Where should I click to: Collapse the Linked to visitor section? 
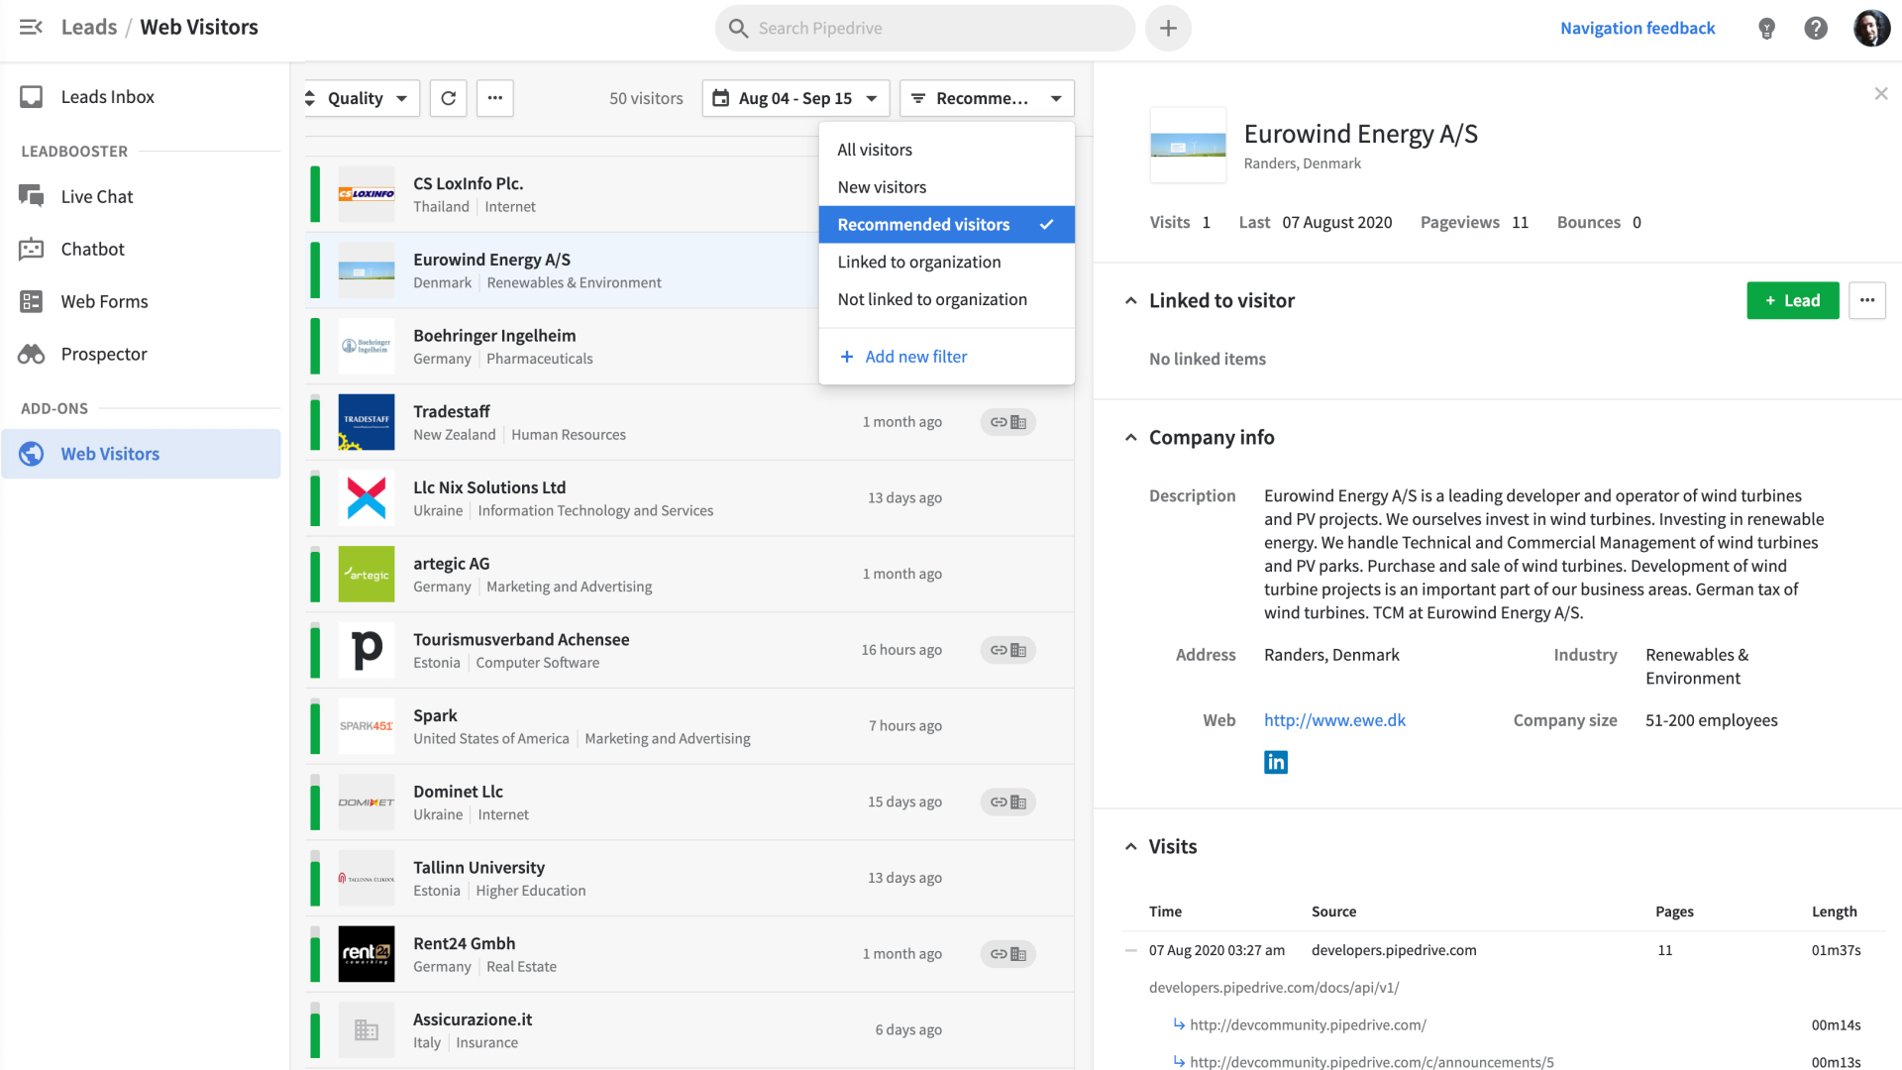tap(1131, 300)
